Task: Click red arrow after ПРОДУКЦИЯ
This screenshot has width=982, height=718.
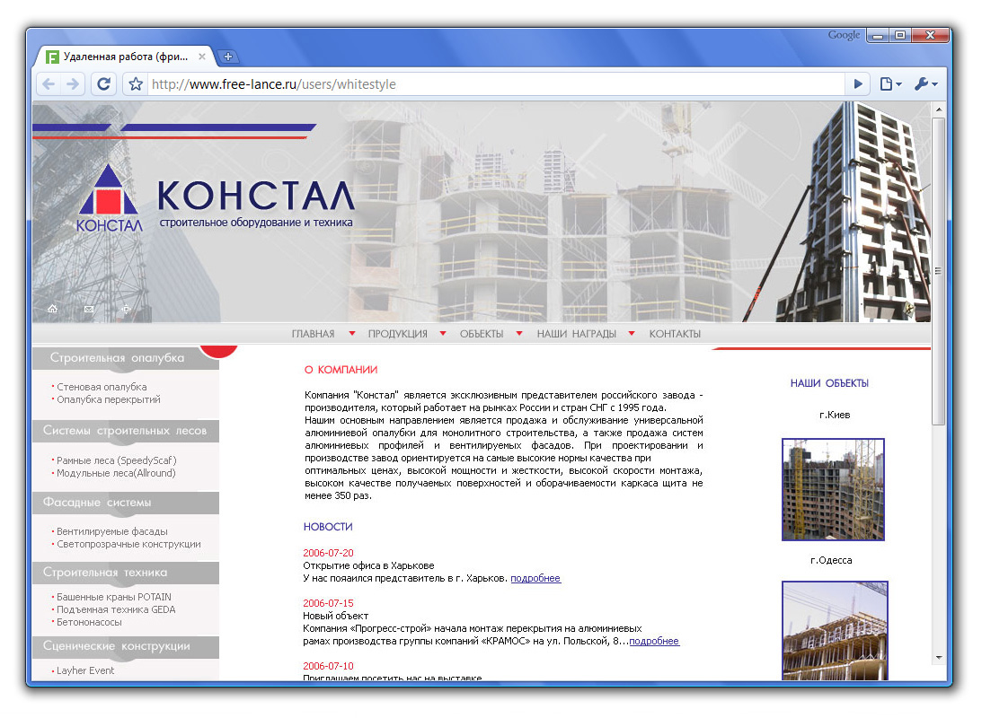Action: pyautogui.click(x=443, y=334)
